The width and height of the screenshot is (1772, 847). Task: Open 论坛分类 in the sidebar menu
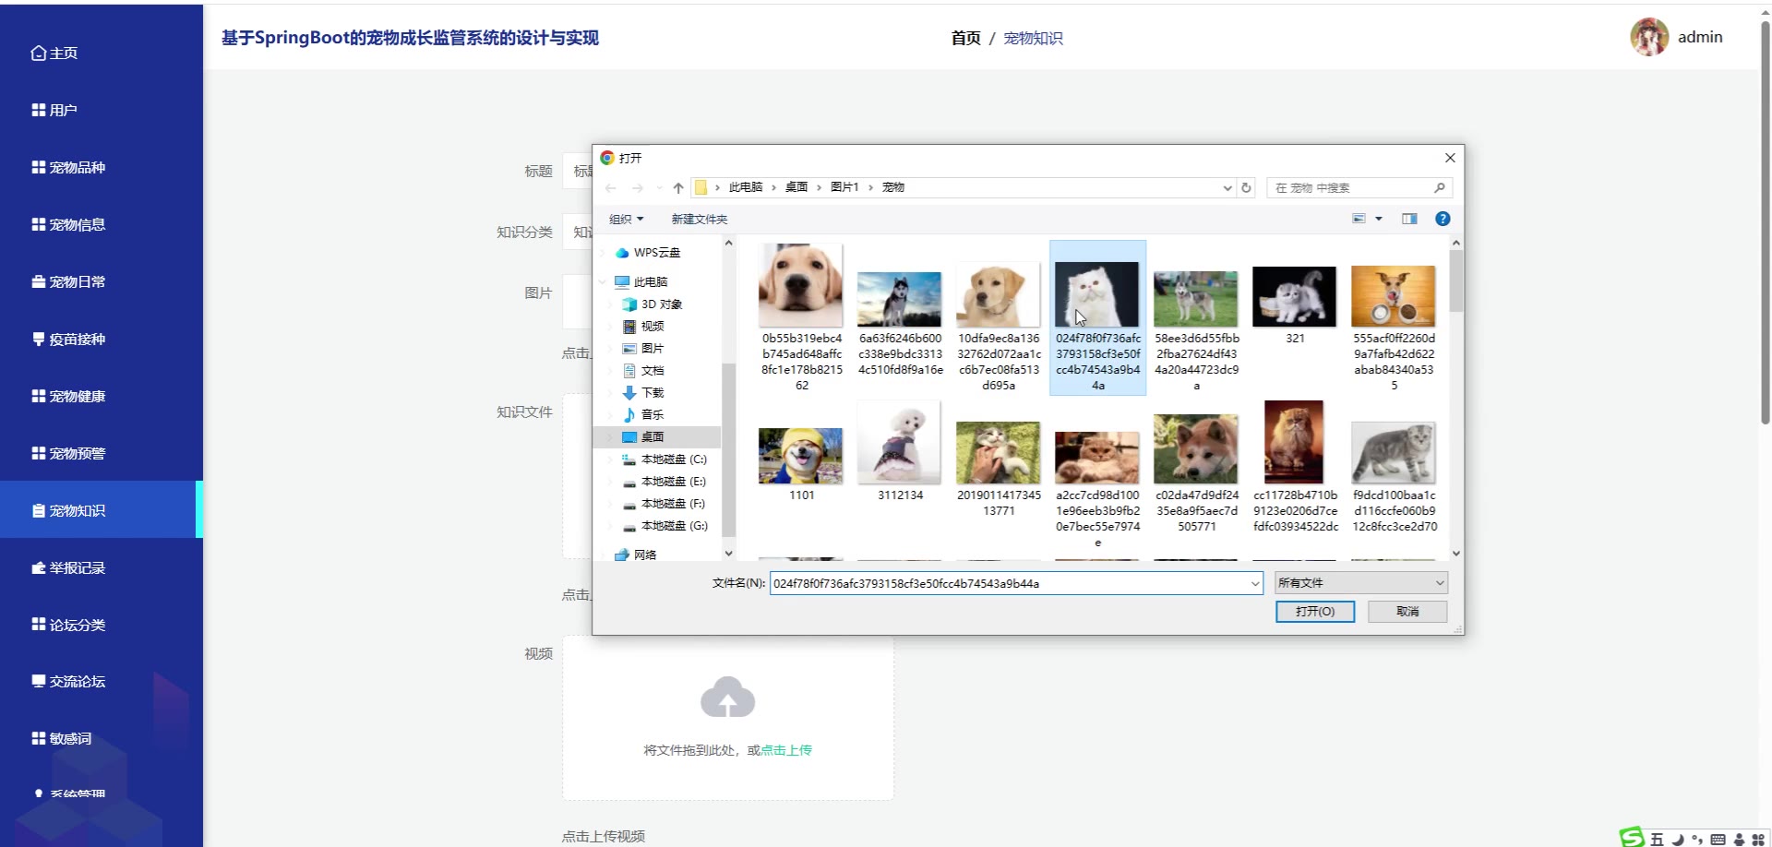point(102,626)
